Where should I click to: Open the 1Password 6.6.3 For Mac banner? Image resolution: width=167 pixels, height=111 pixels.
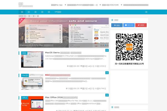(x=64, y=33)
